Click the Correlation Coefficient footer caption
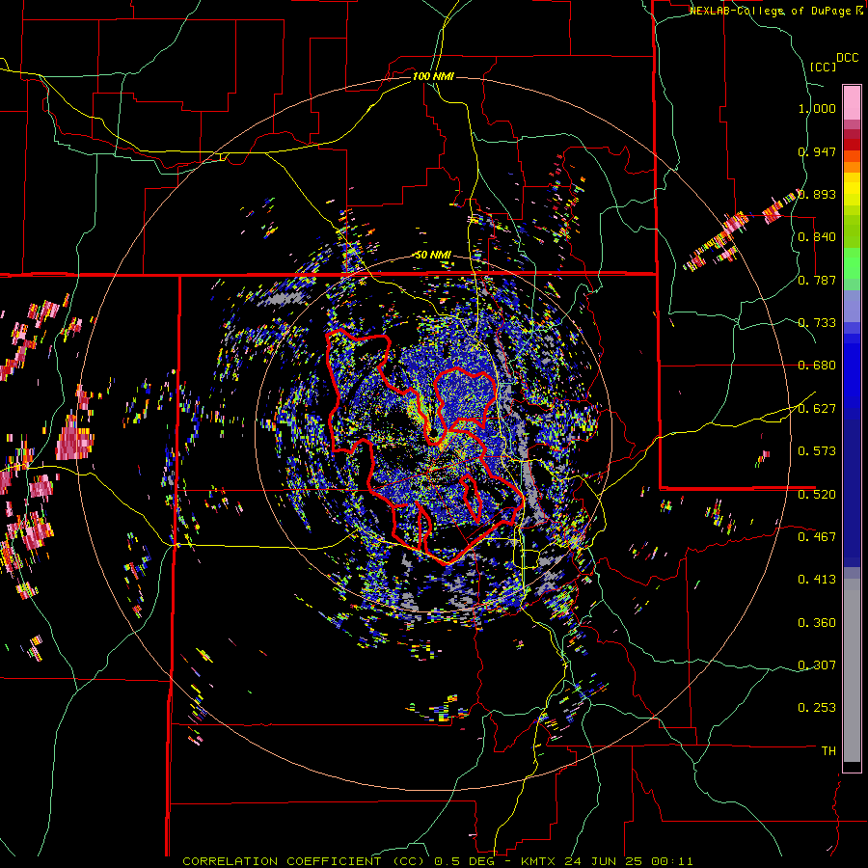 tap(437, 861)
